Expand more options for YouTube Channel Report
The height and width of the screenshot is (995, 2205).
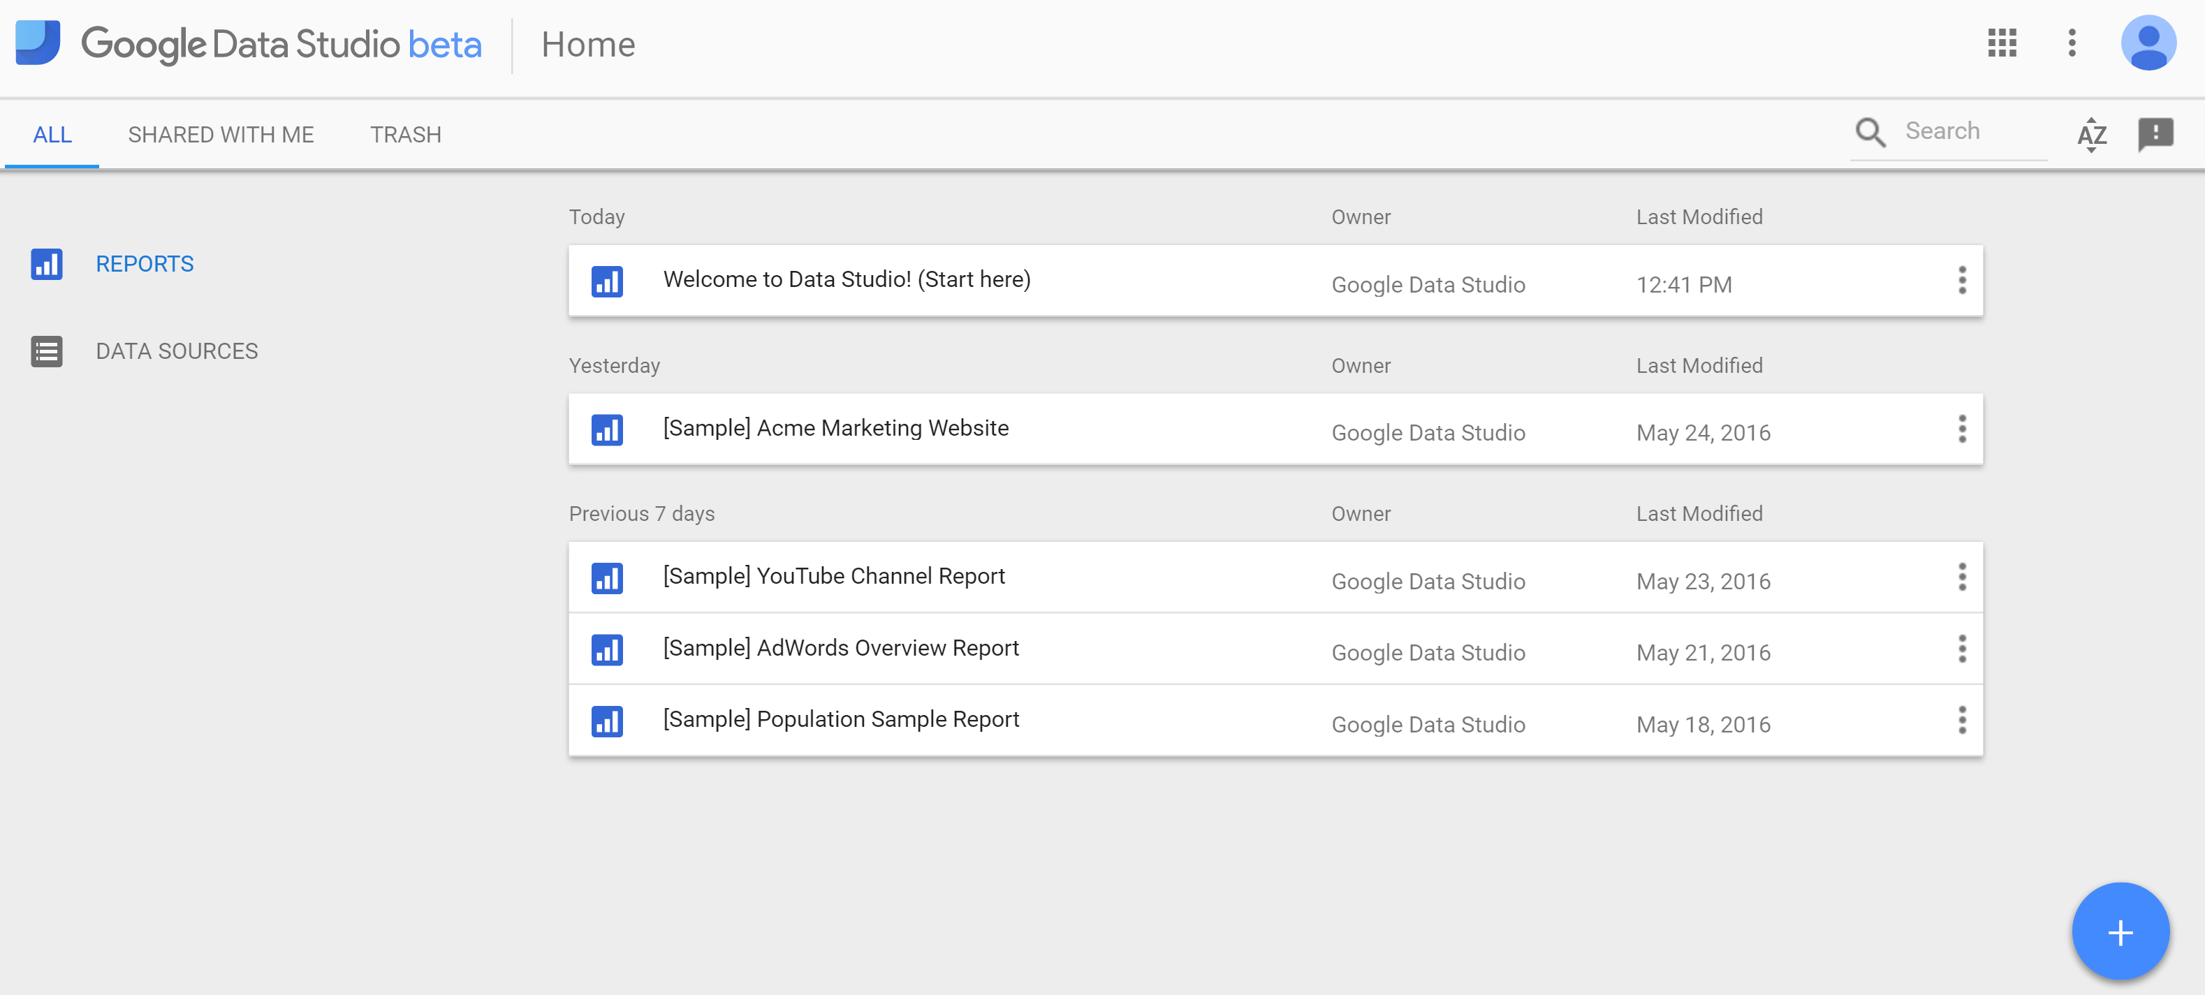click(1961, 577)
